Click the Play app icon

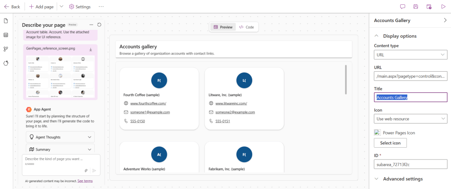click(443, 7)
